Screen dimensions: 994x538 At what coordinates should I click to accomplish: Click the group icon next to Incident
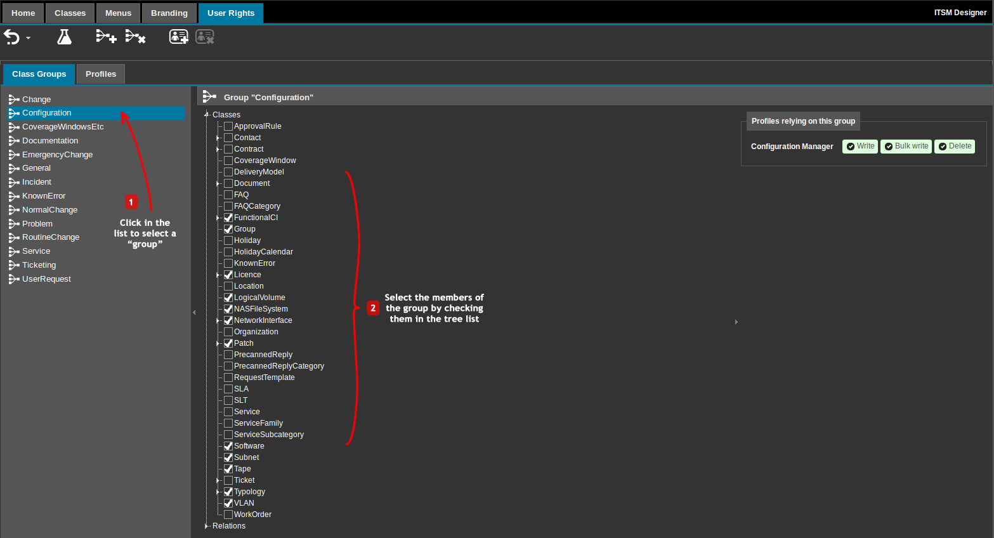[14, 182]
